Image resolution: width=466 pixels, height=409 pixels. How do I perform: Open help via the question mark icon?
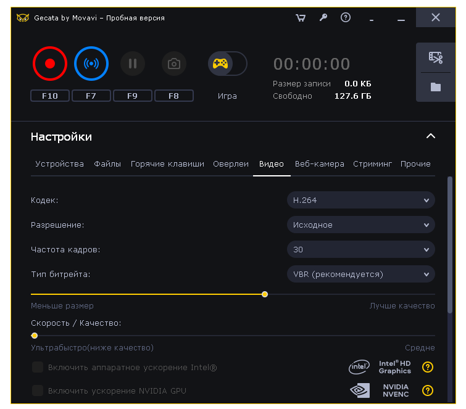click(346, 17)
